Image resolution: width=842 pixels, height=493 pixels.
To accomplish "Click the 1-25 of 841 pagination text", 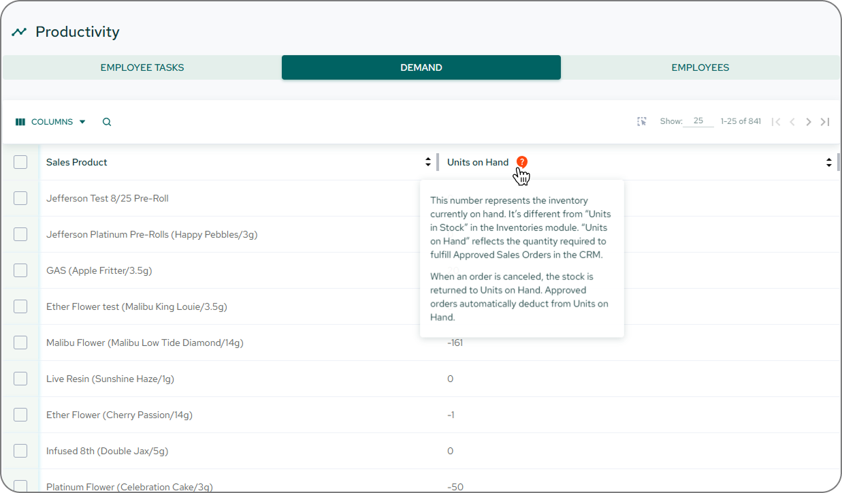I will point(741,121).
